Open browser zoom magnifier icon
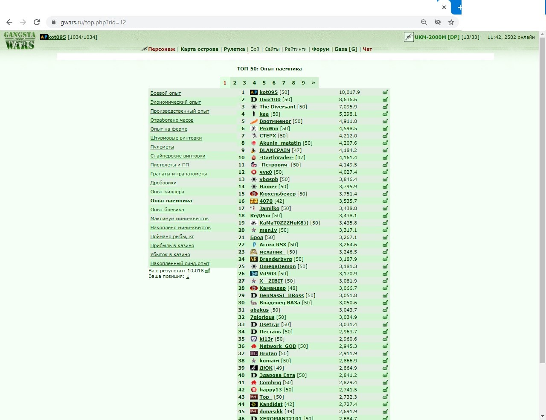The width and height of the screenshot is (546, 420). [x=424, y=22]
